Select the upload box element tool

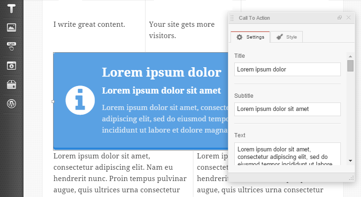click(11, 85)
